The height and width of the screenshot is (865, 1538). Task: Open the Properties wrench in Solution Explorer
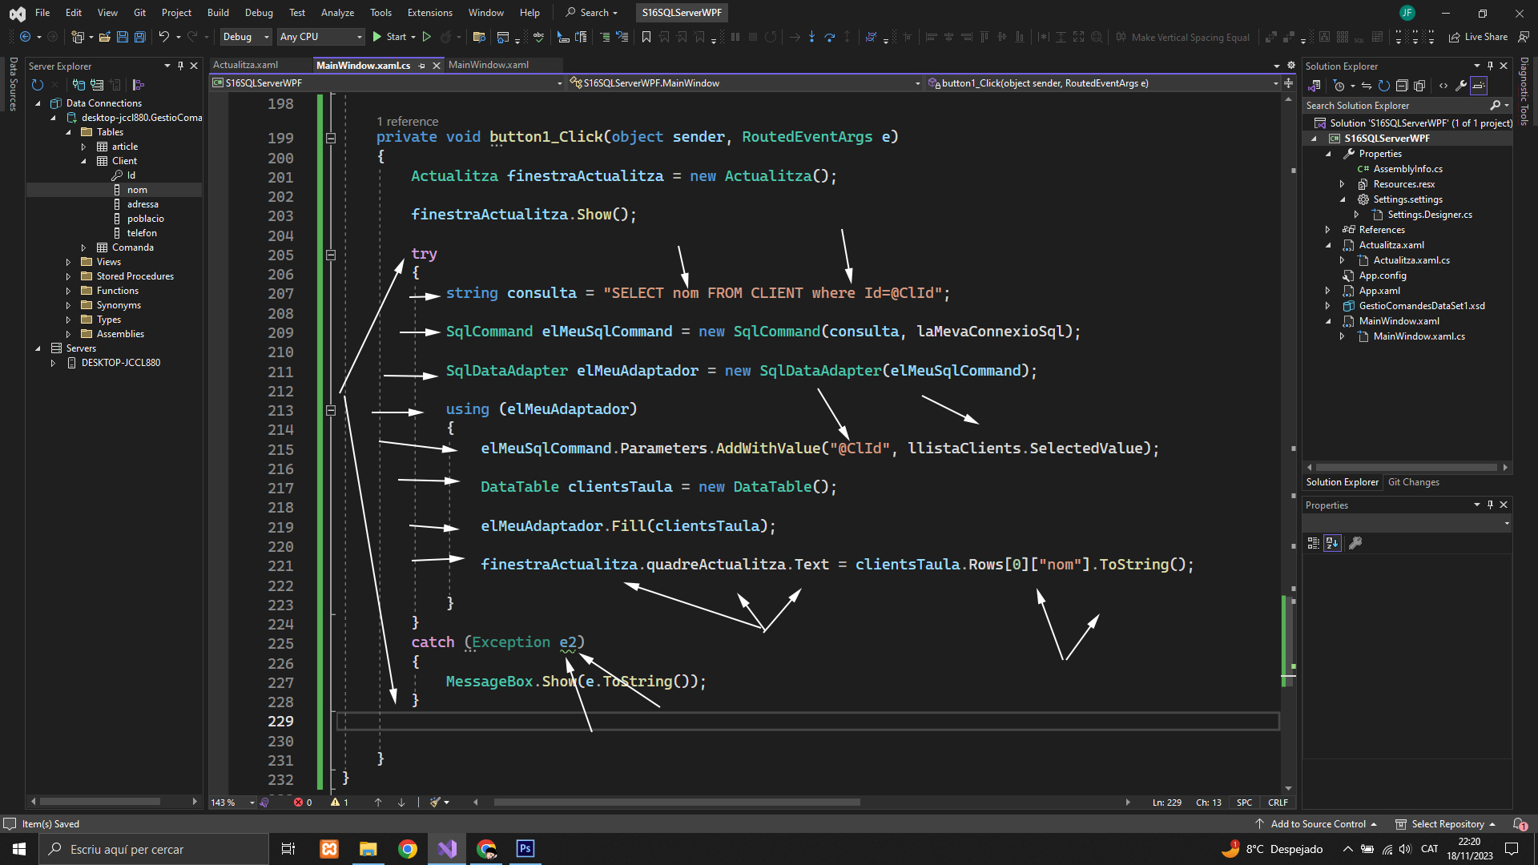(1461, 86)
